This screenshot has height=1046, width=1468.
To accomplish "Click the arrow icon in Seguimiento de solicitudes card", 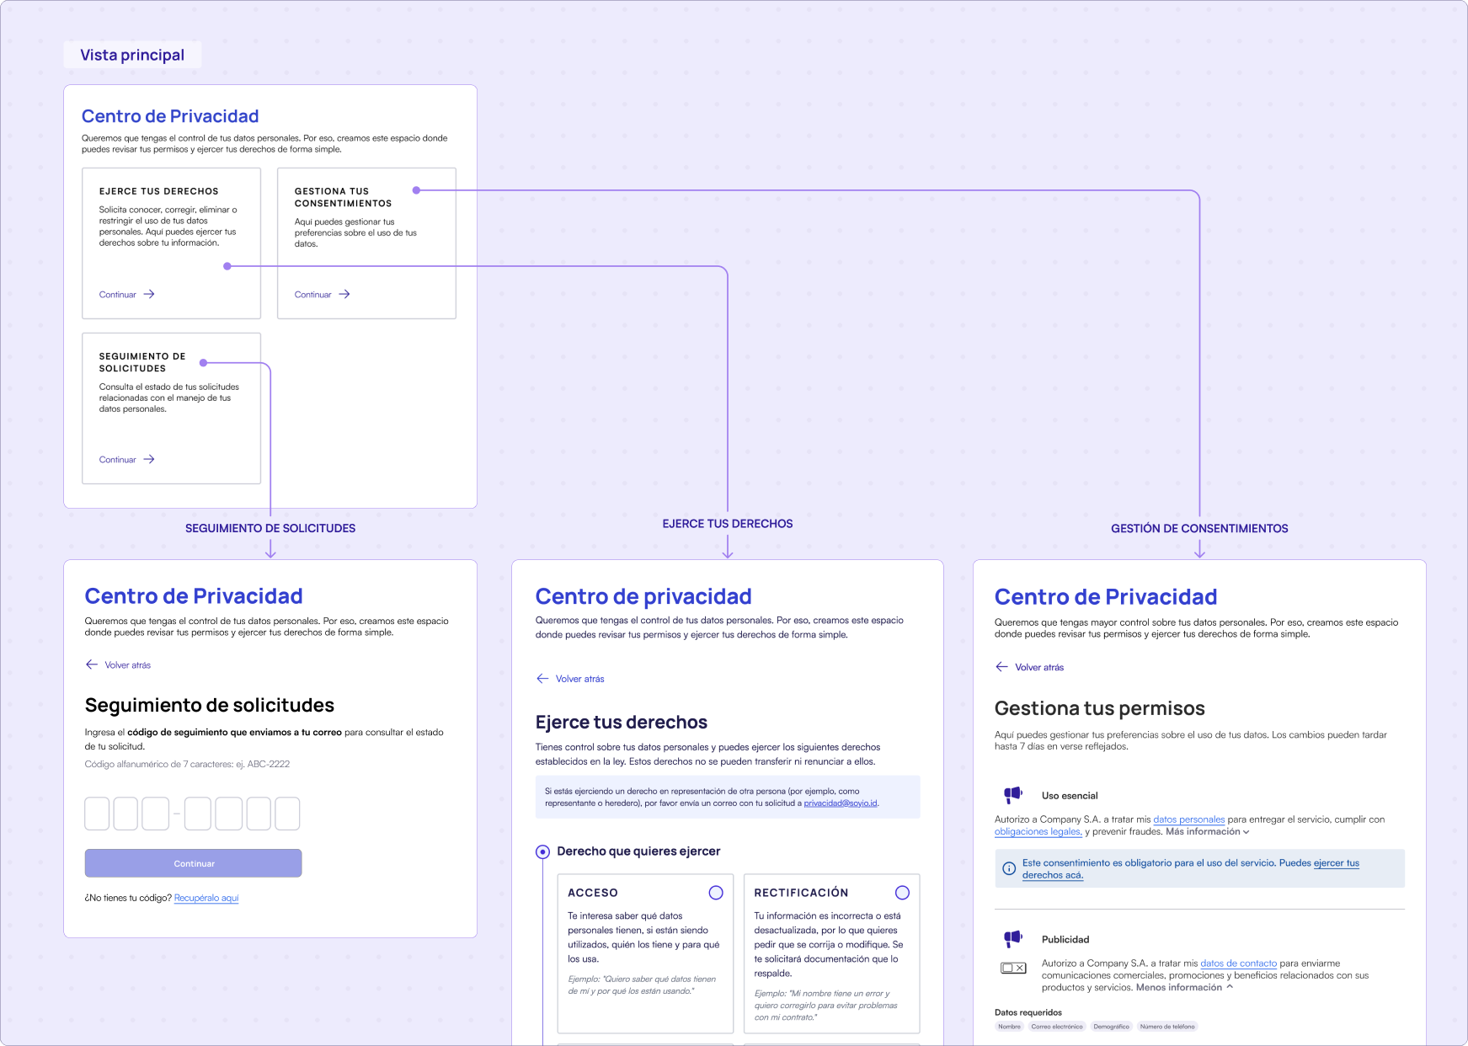I will 149,459.
